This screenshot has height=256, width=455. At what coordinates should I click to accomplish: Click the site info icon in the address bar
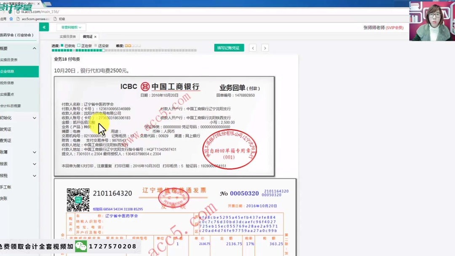pyautogui.click(x=19, y=11)
